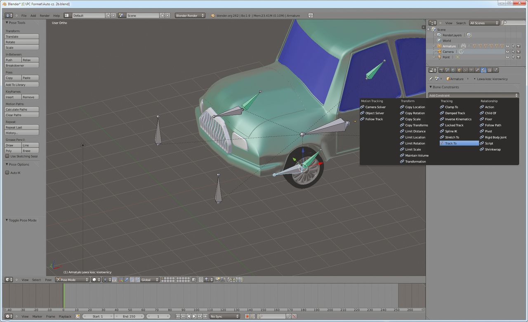Open the Object Constraints chain-link tab
This screenshot has height=322, width=528.
point(465,70)
